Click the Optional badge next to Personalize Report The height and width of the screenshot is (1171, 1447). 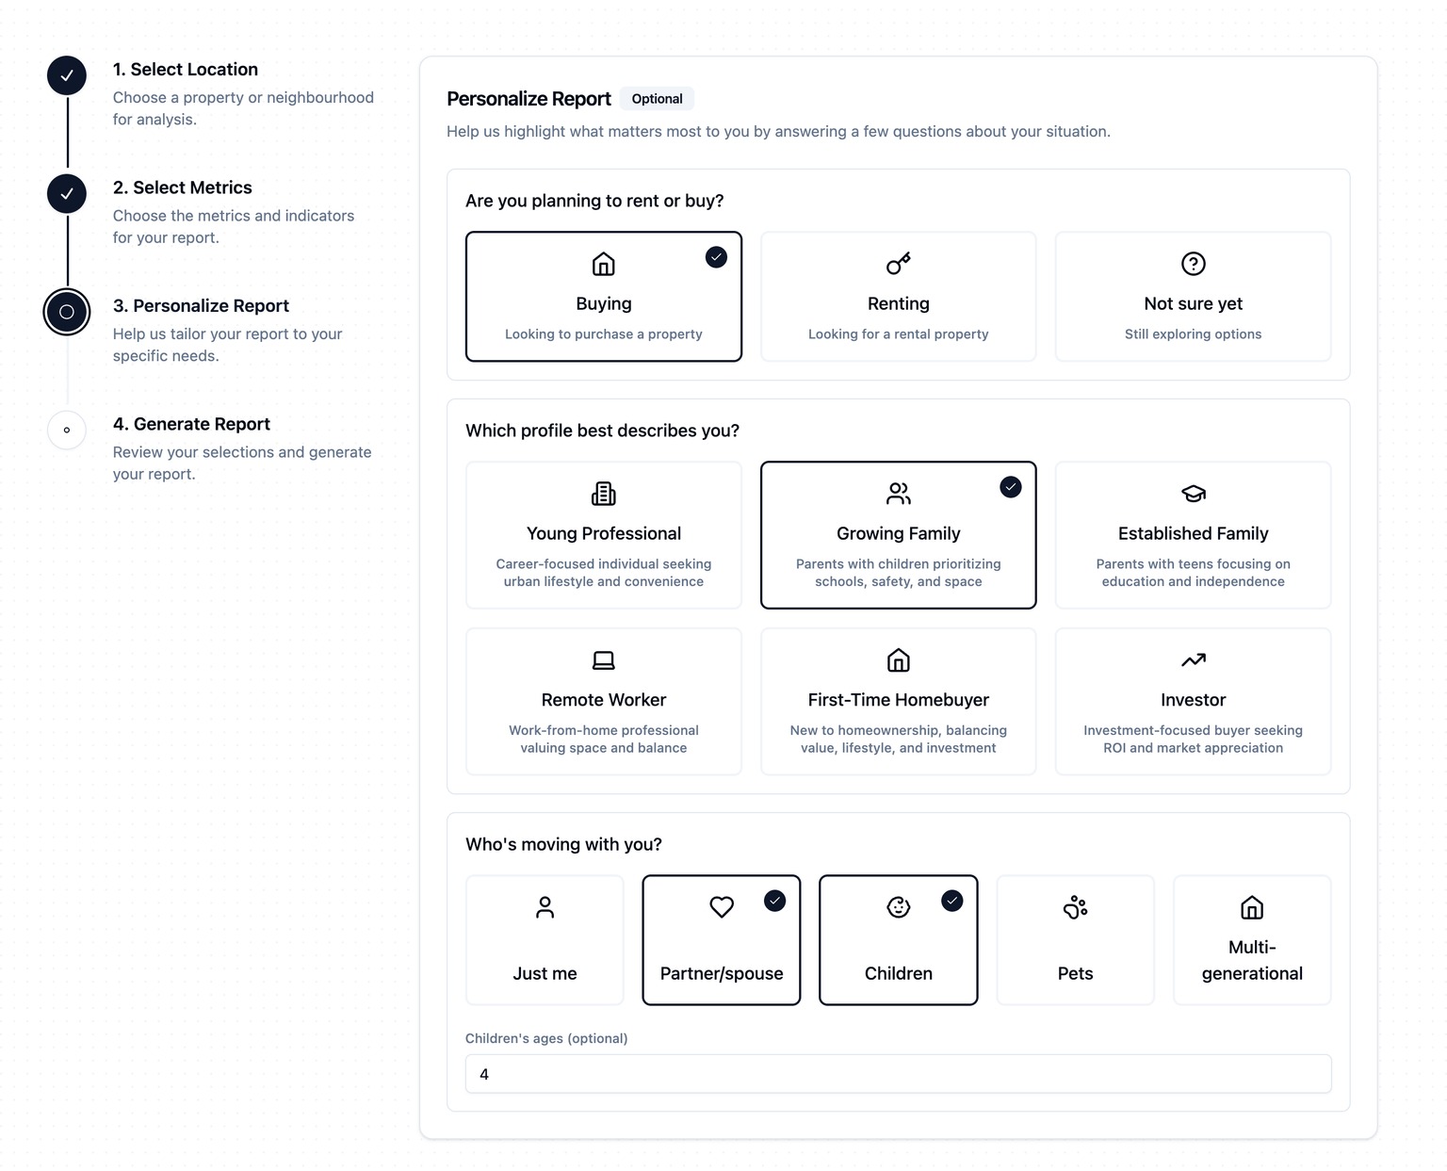(657, 98)
